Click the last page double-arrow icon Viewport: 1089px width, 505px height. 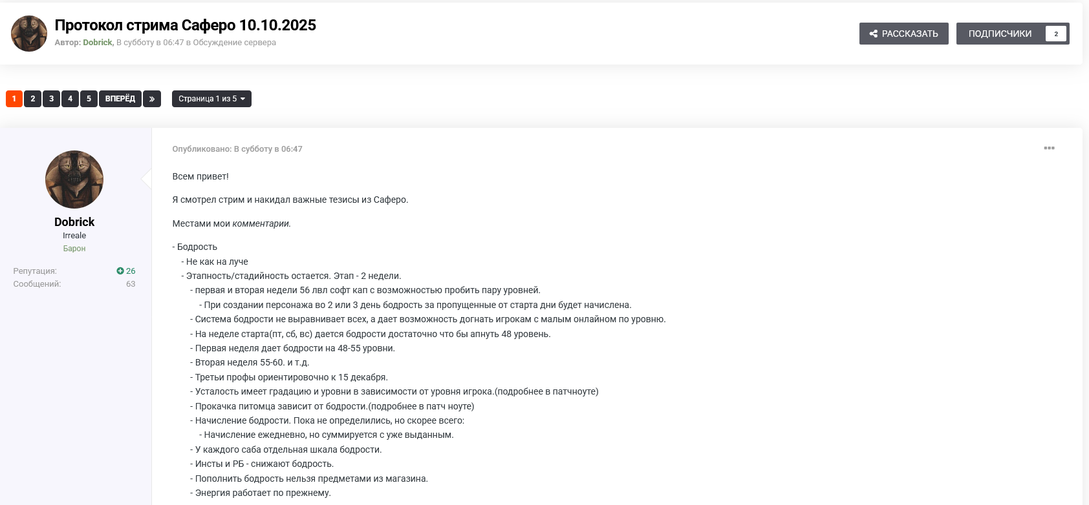point(152,99)
